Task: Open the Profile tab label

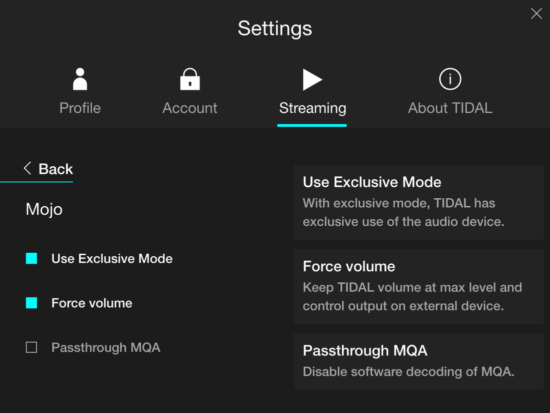Action: point(80,108)
